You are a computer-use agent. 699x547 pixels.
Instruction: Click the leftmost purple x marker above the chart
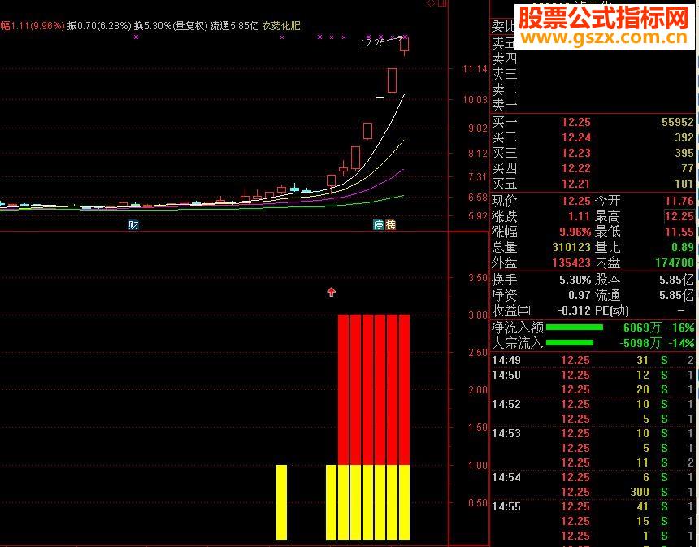coord(136,37)
